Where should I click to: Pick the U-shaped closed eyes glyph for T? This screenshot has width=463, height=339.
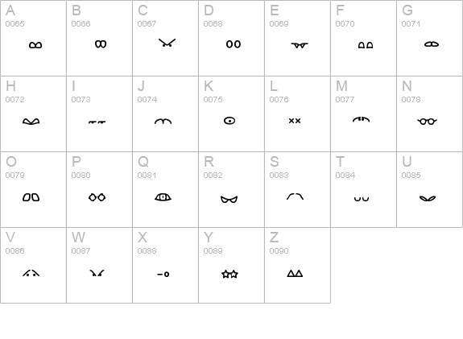tap(362, 199)
